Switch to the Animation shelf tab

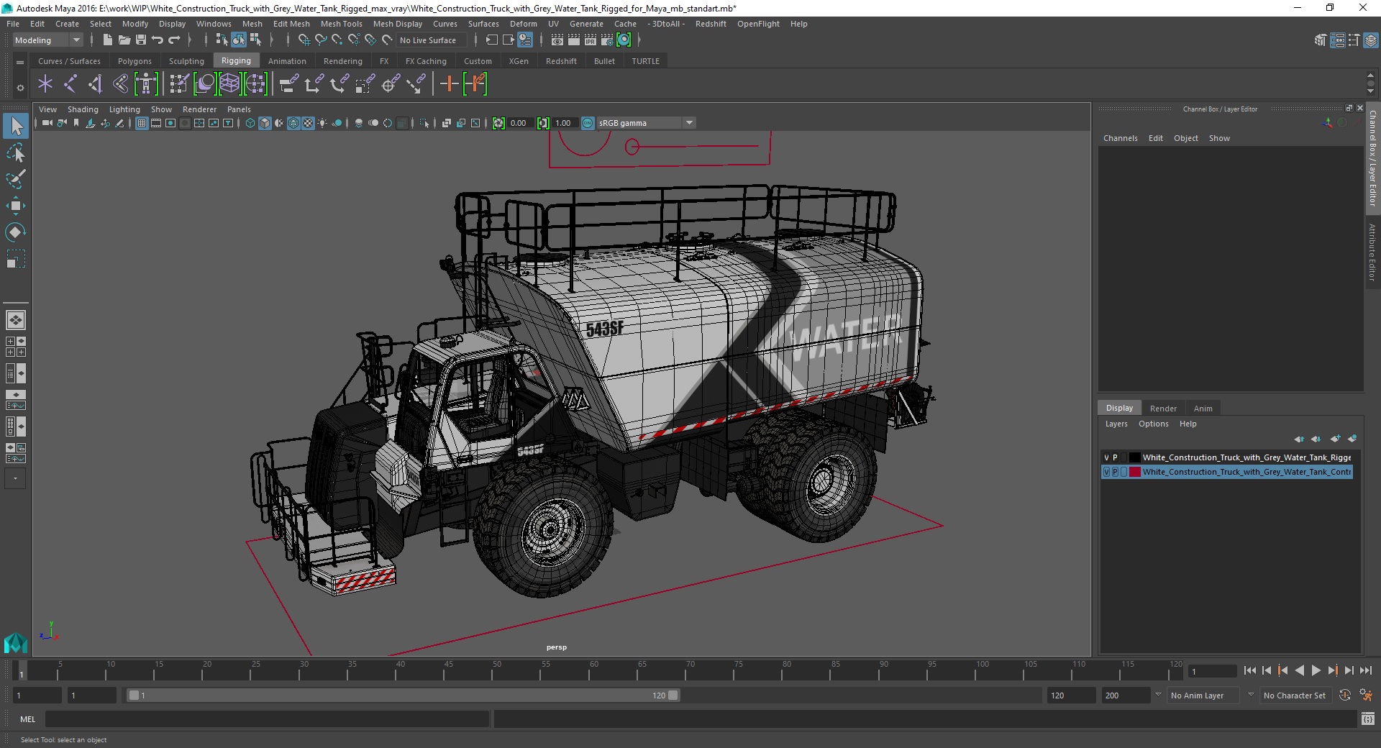(287, 61)
